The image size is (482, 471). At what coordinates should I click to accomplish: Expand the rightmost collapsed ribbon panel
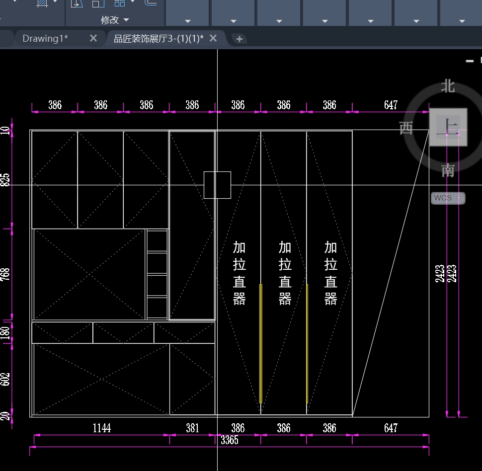(462, 21)
